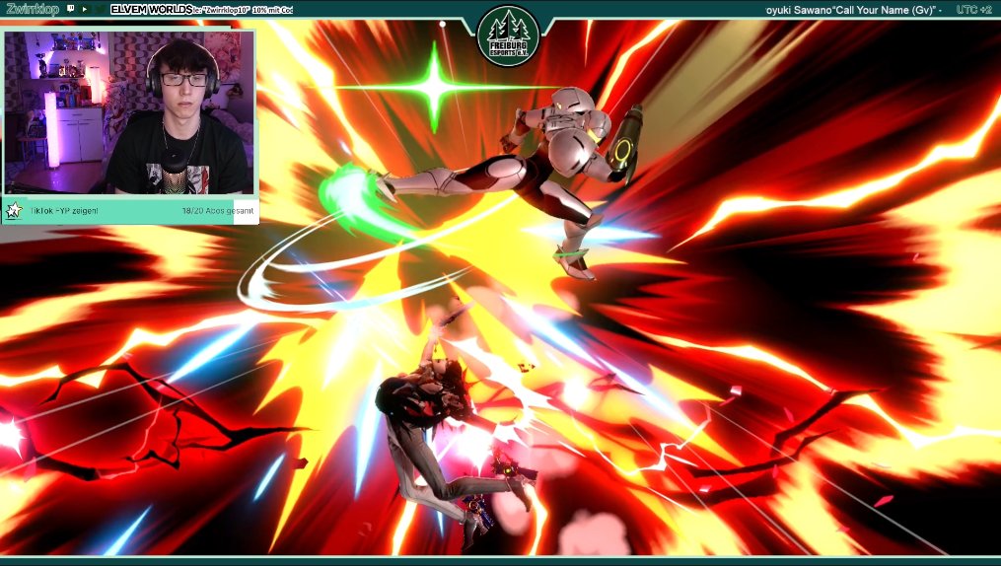Click the Freiburg Esports tree logo badge

point(508,35)
